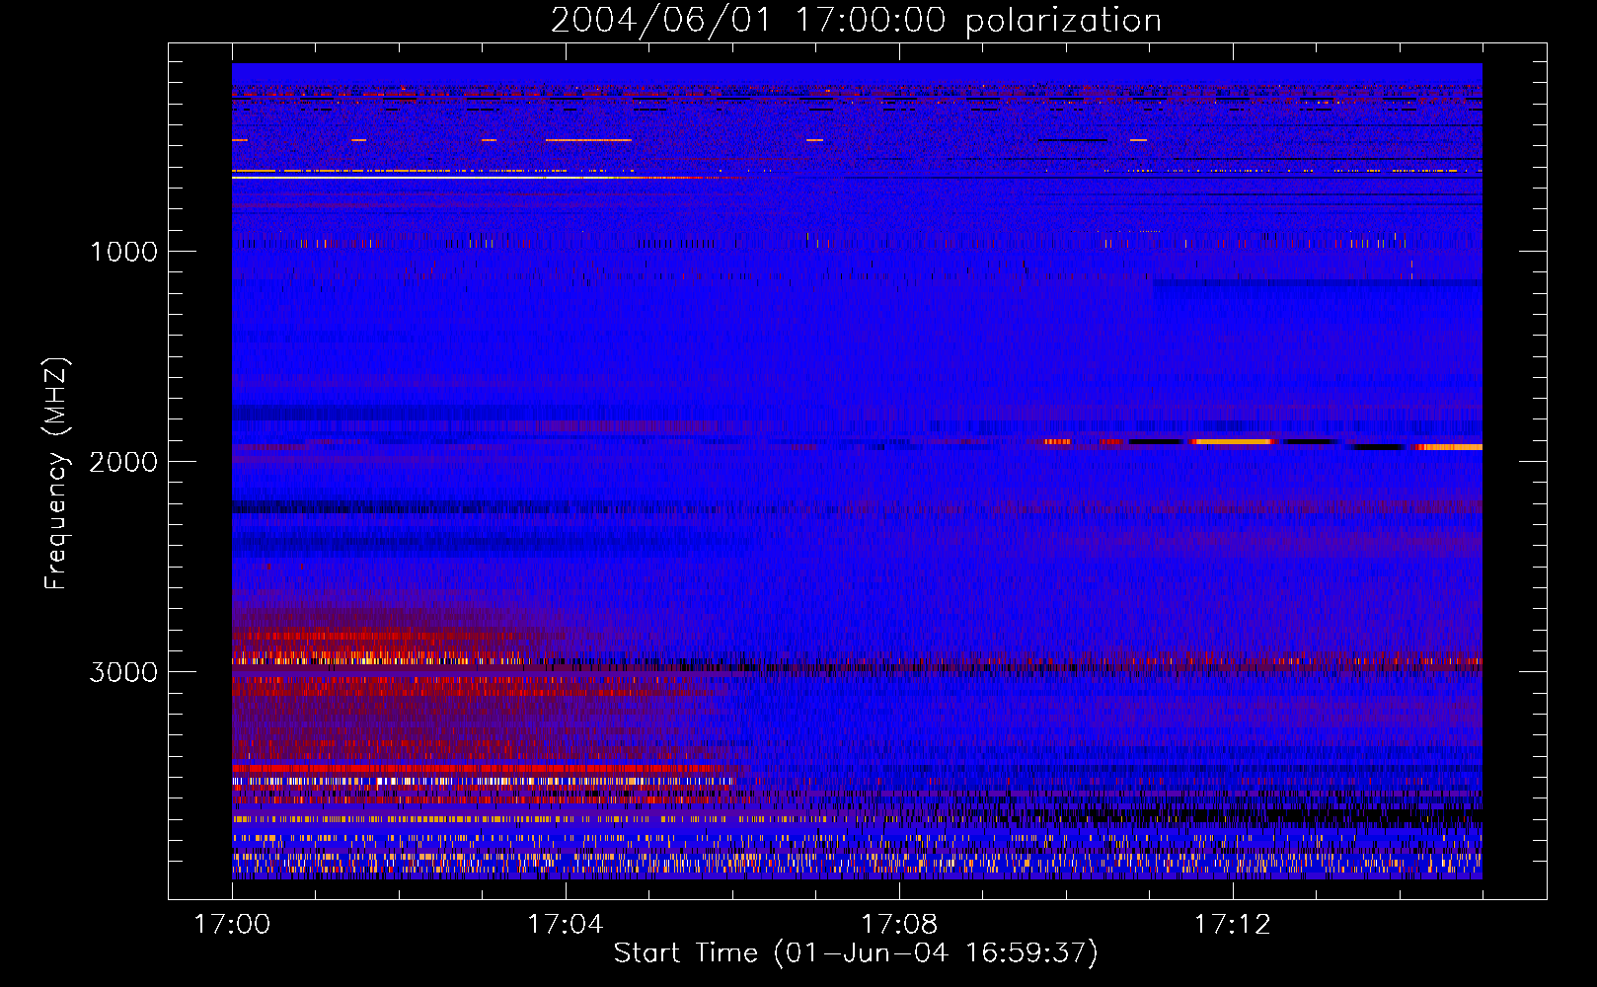The height and width of the screenshot is (987, 1597).
Task: Click the 17:12 time tick label
Action: click(1233, 925)
